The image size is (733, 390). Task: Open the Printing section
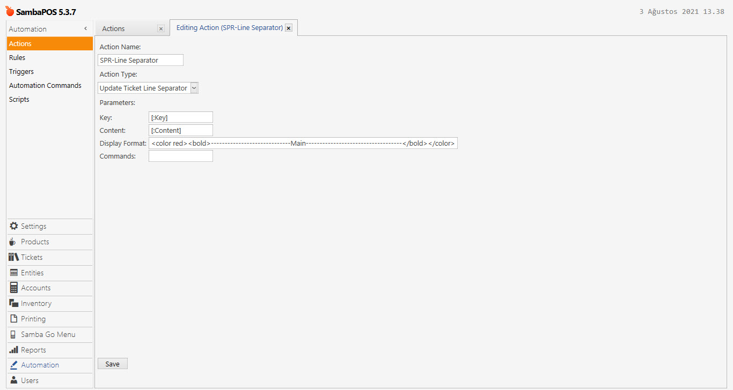click(49, 319)
